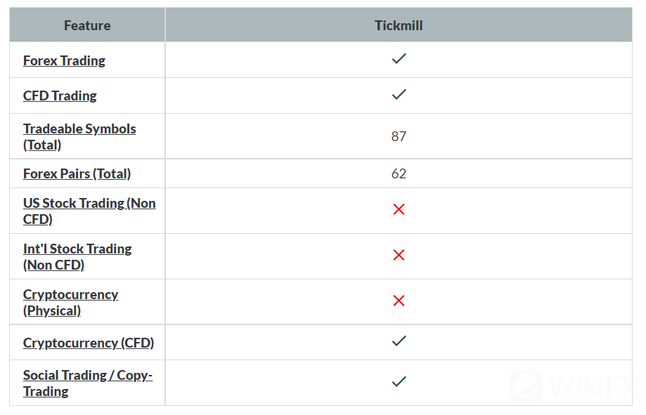This screenshot has width=646, height=415.
Task: Follow the Tradeable Symbols (Total) link
Action: point(79,137)
